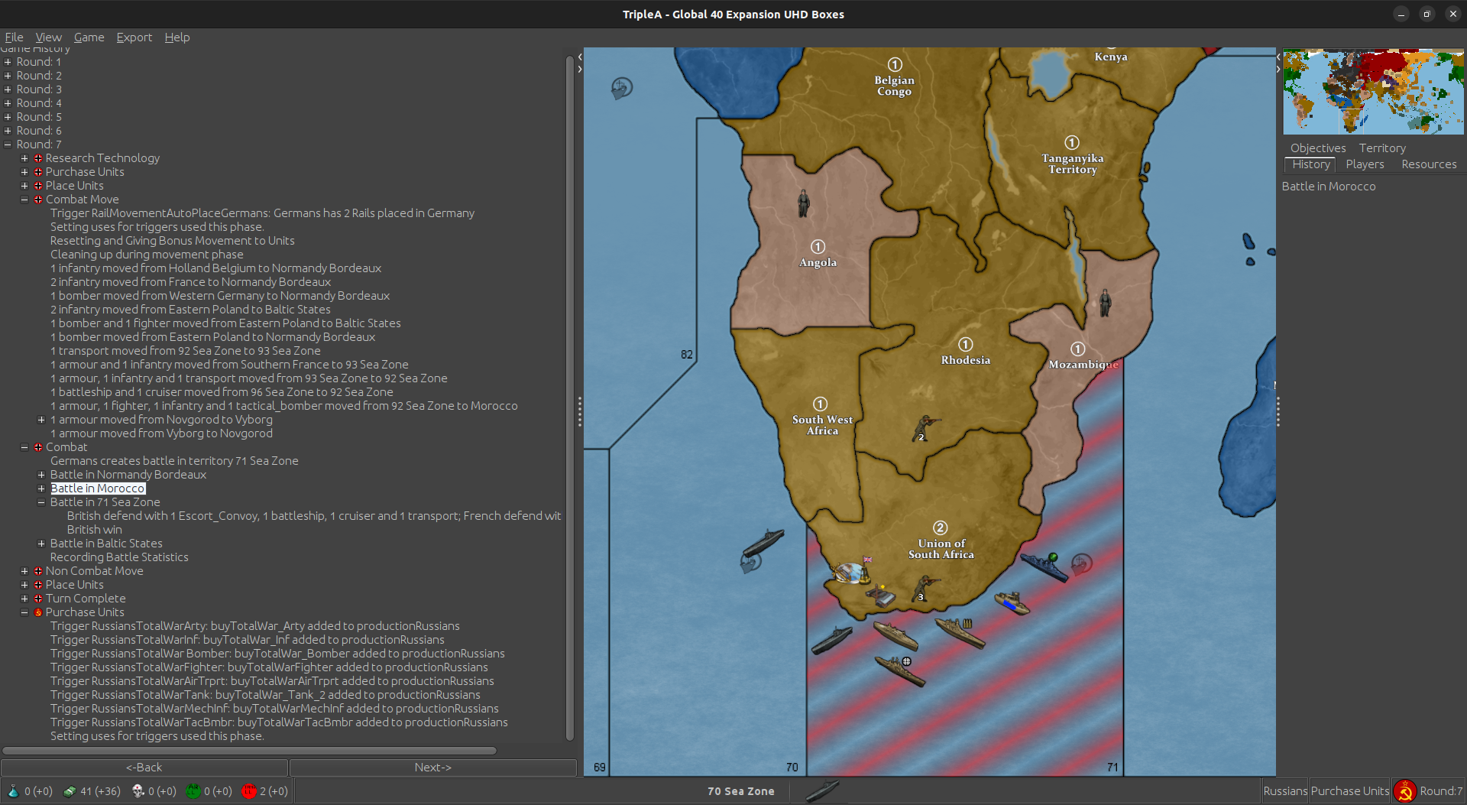
Task: Select the blue battleship east of South Africa
Action: pyautogui.click(x=1044, y=566)
